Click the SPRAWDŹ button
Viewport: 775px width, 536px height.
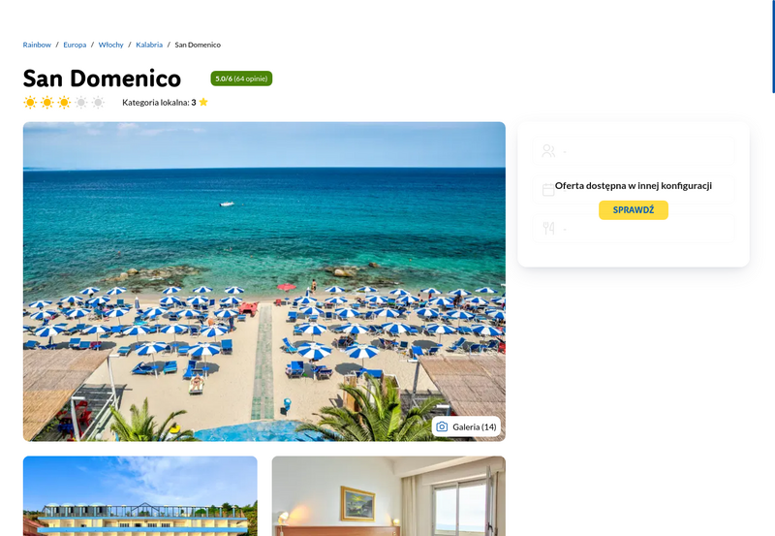pyautogui.click(x=634, y=210)
